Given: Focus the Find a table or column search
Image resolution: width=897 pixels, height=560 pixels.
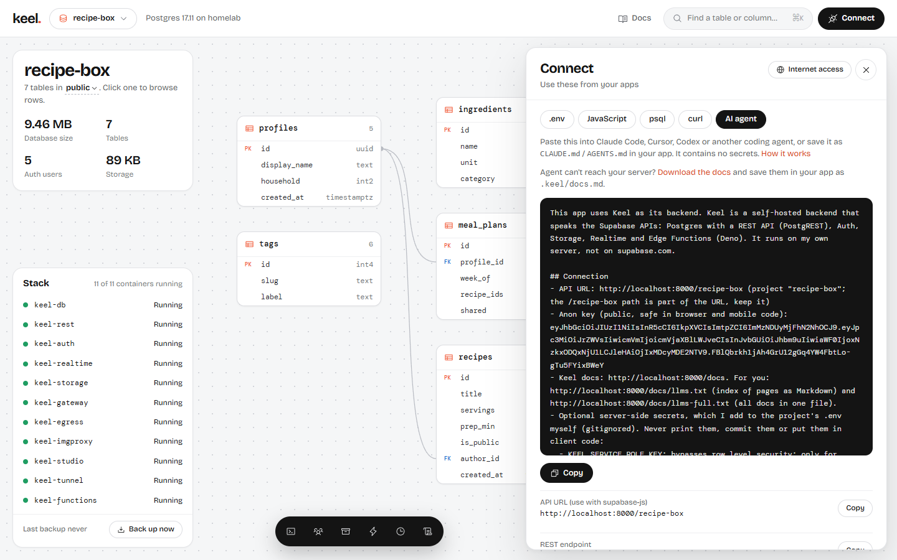Looking at the screenshot, I should click(738, 19).
